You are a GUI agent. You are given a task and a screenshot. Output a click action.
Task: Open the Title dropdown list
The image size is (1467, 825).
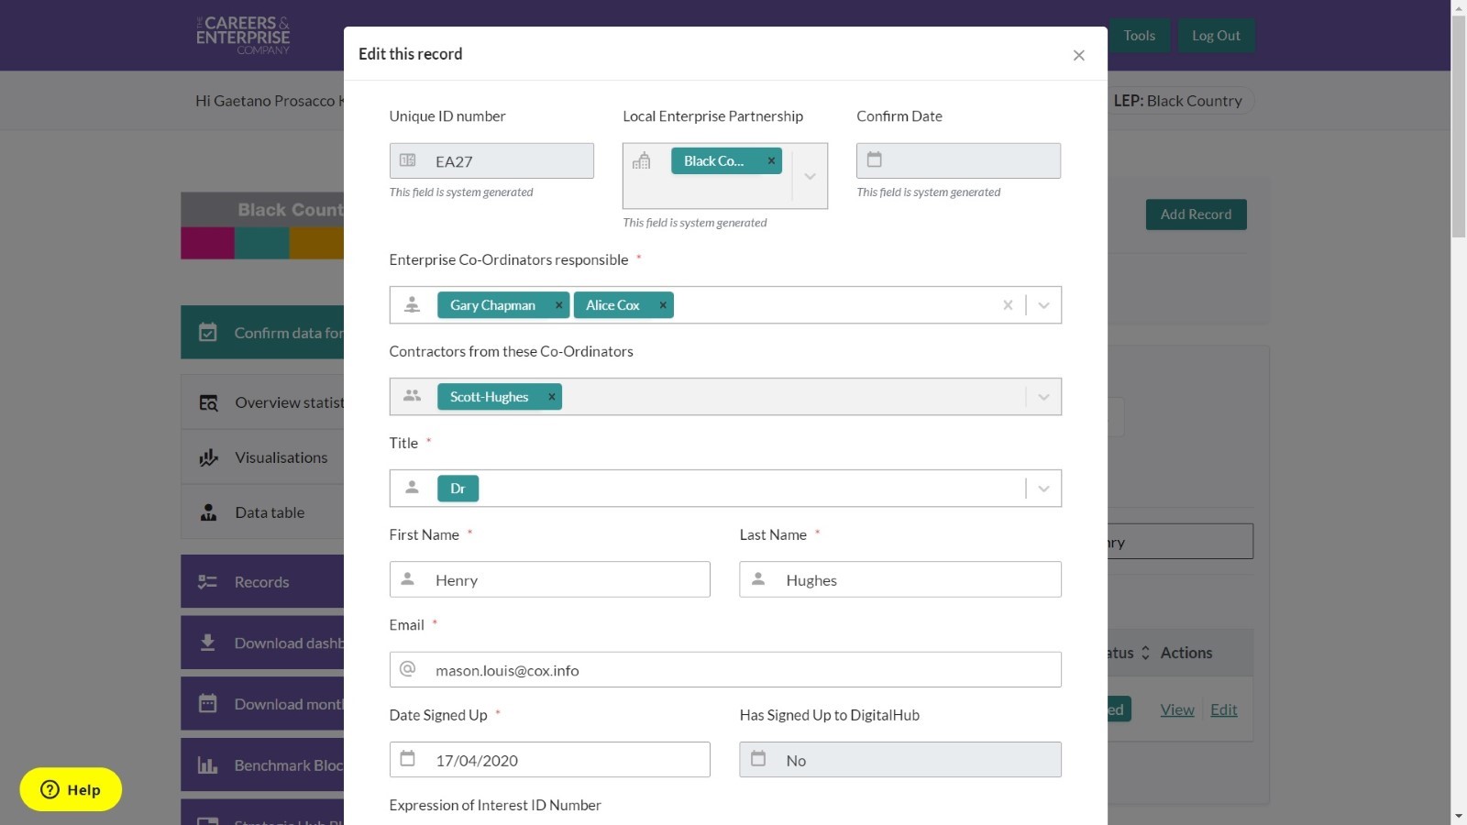pyautogui.click(x=1043, y=489)
